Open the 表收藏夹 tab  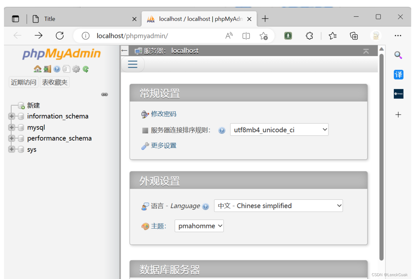[x=55, y=82]
